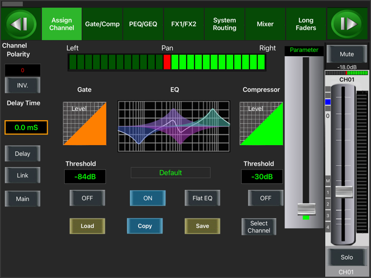The height and width of the screenshot is (278, 371).
Task: Select the Compressor threshold -30dB value
Action: (x=262, y=176)
